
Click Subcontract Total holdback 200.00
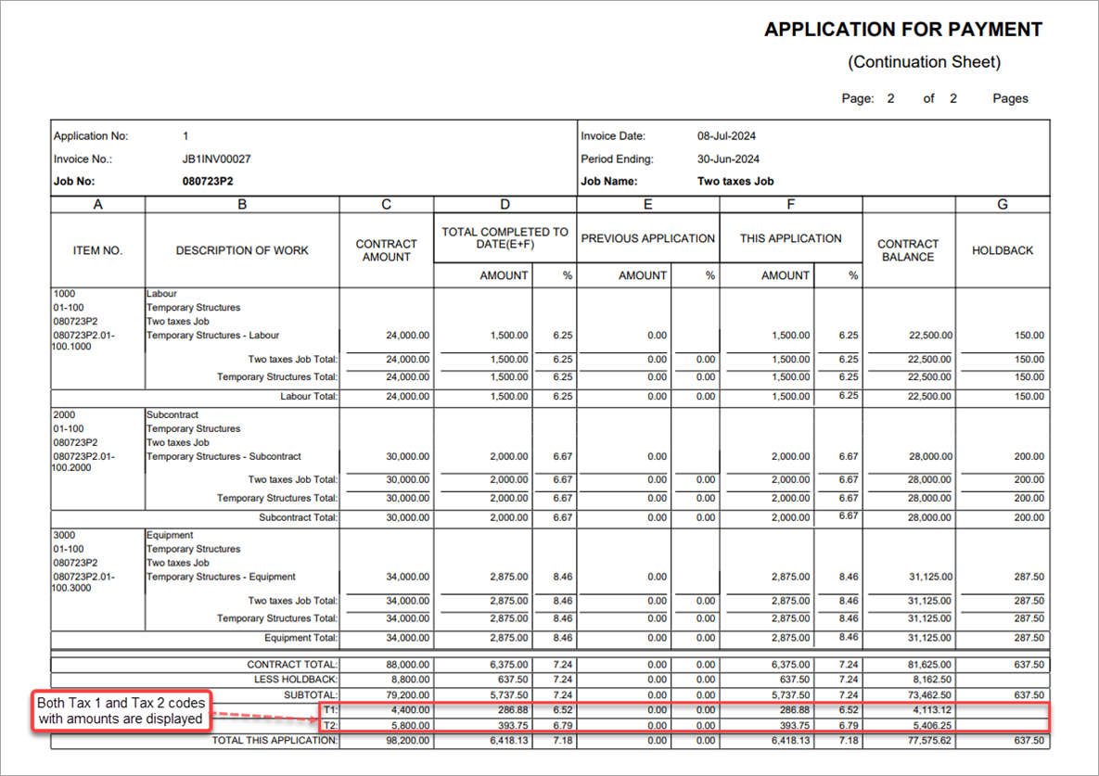click(1029, 517)
